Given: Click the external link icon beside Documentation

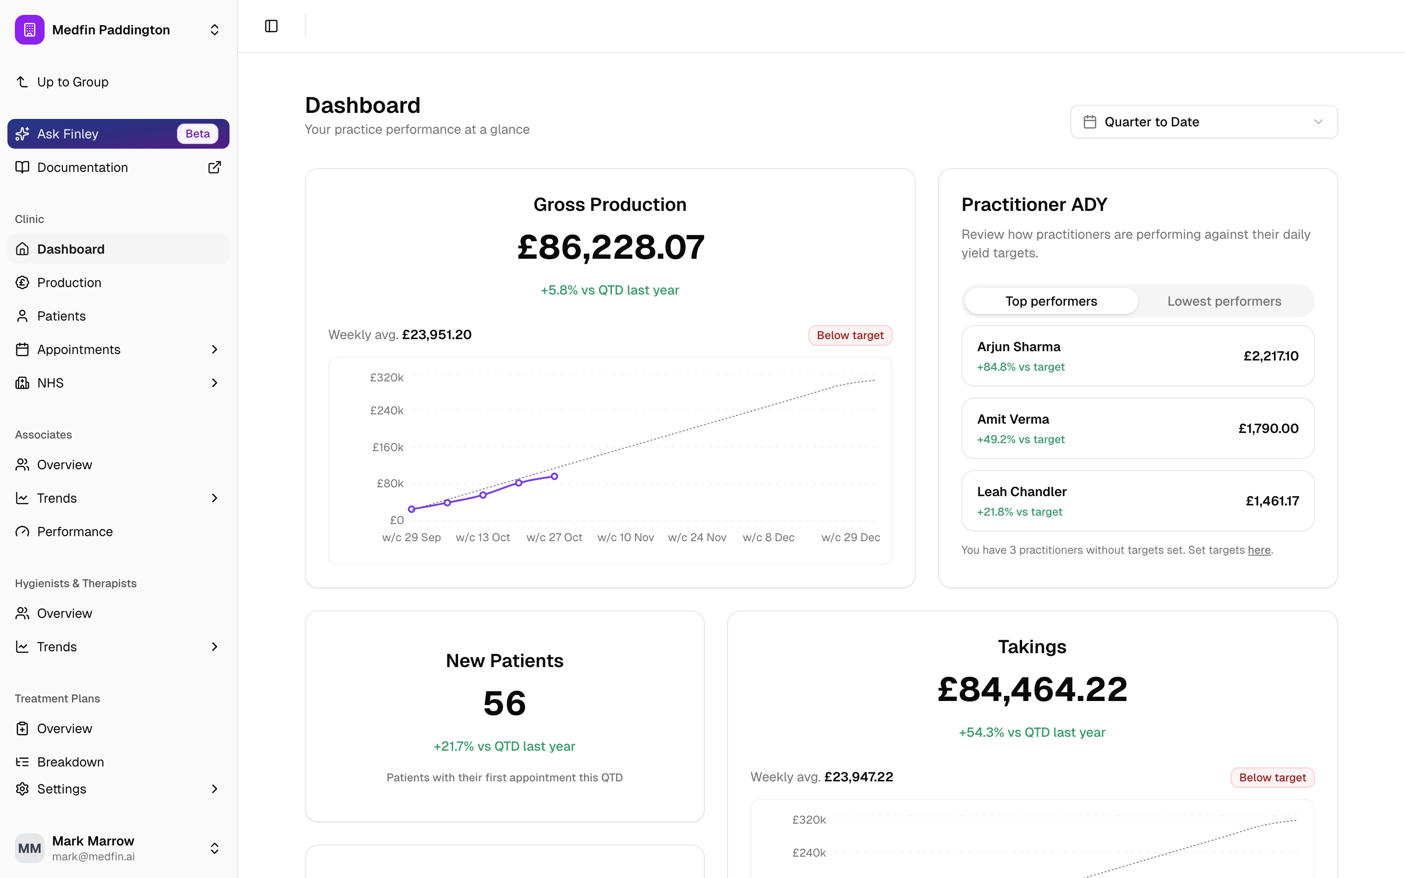Looking at the screenshot, I should tap(214, 167).
